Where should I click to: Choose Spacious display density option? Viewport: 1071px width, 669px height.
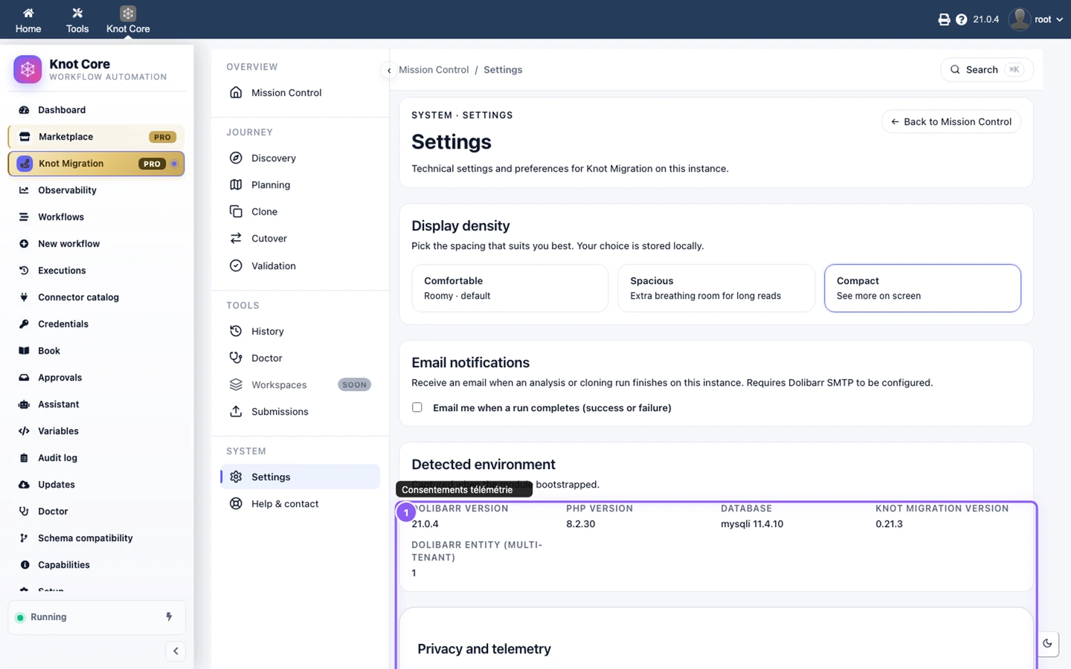(x=716, y=288)
